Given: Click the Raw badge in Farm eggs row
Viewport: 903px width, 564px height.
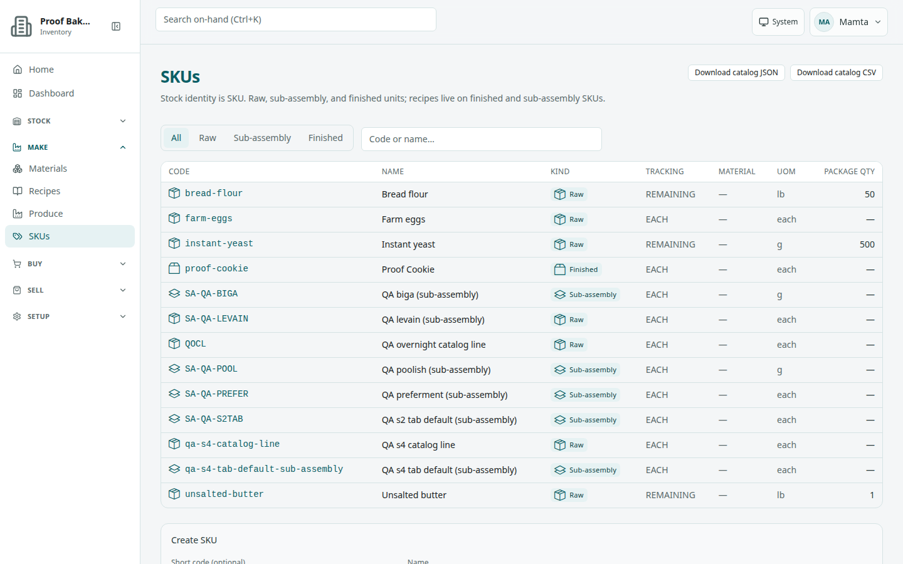Looking at the screenshot, I should tap(569, 219).
